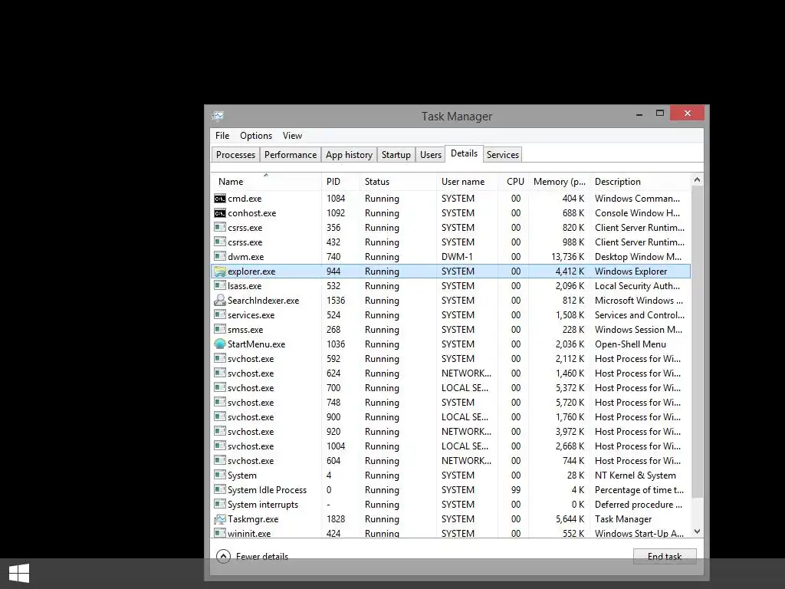The width and height of the screenshot is (785, 589).
Task: Click the scroll up arrow
Action: tap(698, 179)
